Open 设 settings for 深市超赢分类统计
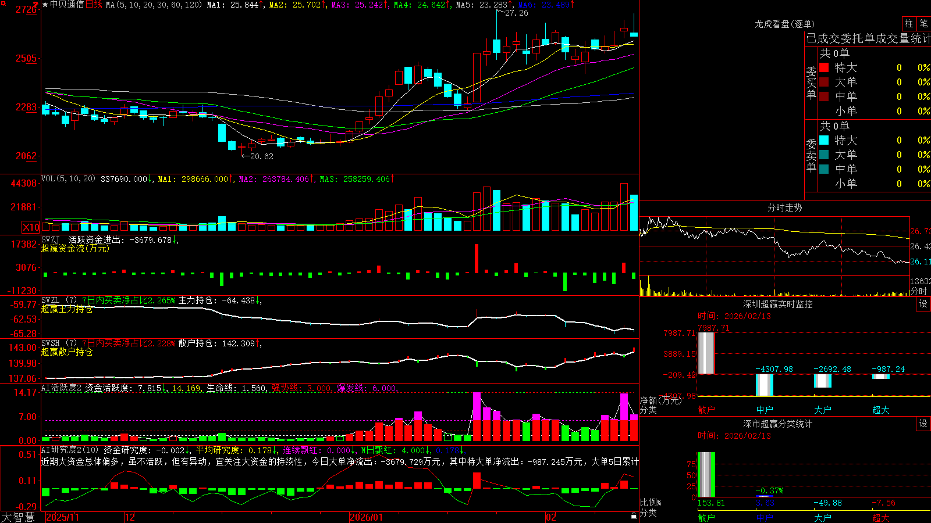The width and height of the screenshot is (931, 523). click(923, 424)
